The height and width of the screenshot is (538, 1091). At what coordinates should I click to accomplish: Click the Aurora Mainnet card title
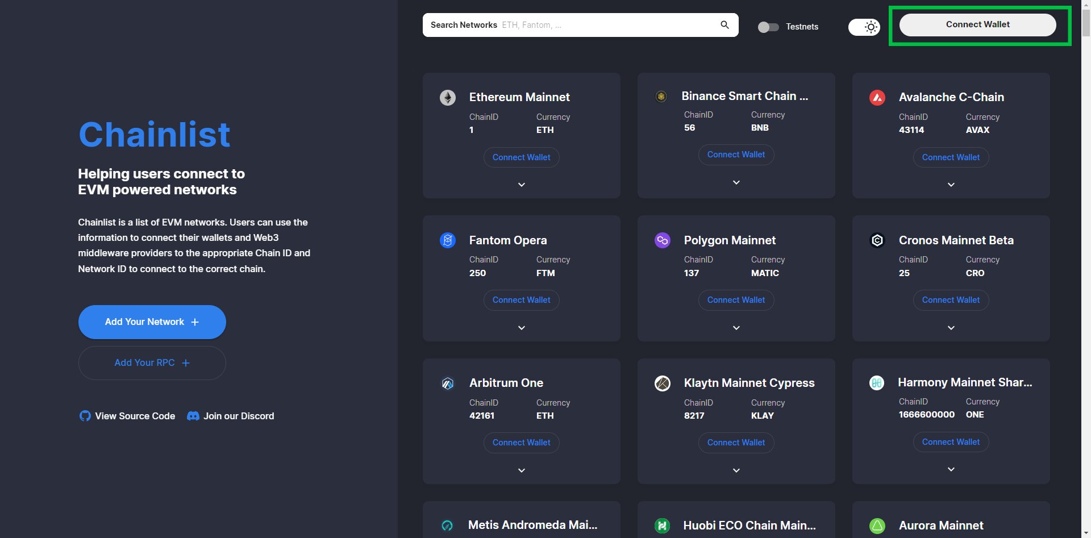coord(941,526)
